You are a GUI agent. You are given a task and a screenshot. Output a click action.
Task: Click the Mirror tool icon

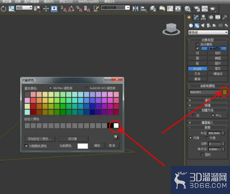[136, 9]
